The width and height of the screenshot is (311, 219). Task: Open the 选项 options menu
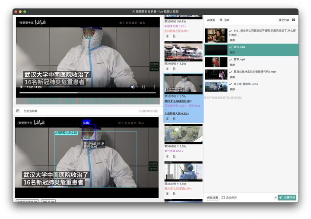[x=227, y=20]
